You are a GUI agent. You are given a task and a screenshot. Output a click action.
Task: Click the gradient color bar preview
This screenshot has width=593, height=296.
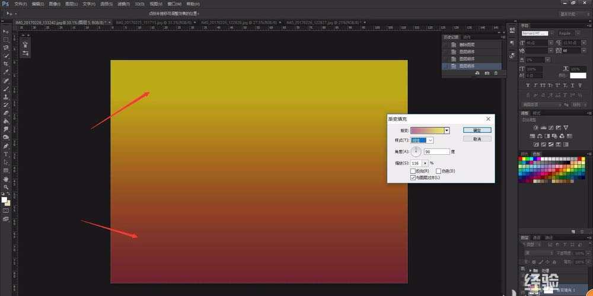click(x=427, y=130)
